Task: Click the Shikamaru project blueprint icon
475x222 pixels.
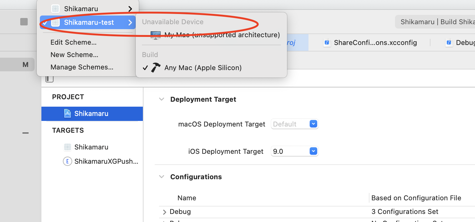Action: (67, 113)
